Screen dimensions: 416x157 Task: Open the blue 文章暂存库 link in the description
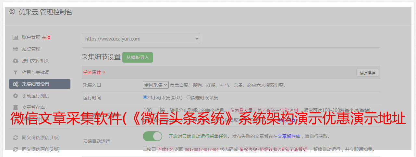pyautogui.click(x=289, y=136)
